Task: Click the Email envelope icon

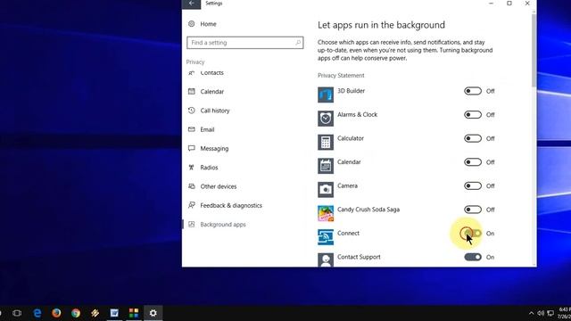Action: tap(191, 129)
